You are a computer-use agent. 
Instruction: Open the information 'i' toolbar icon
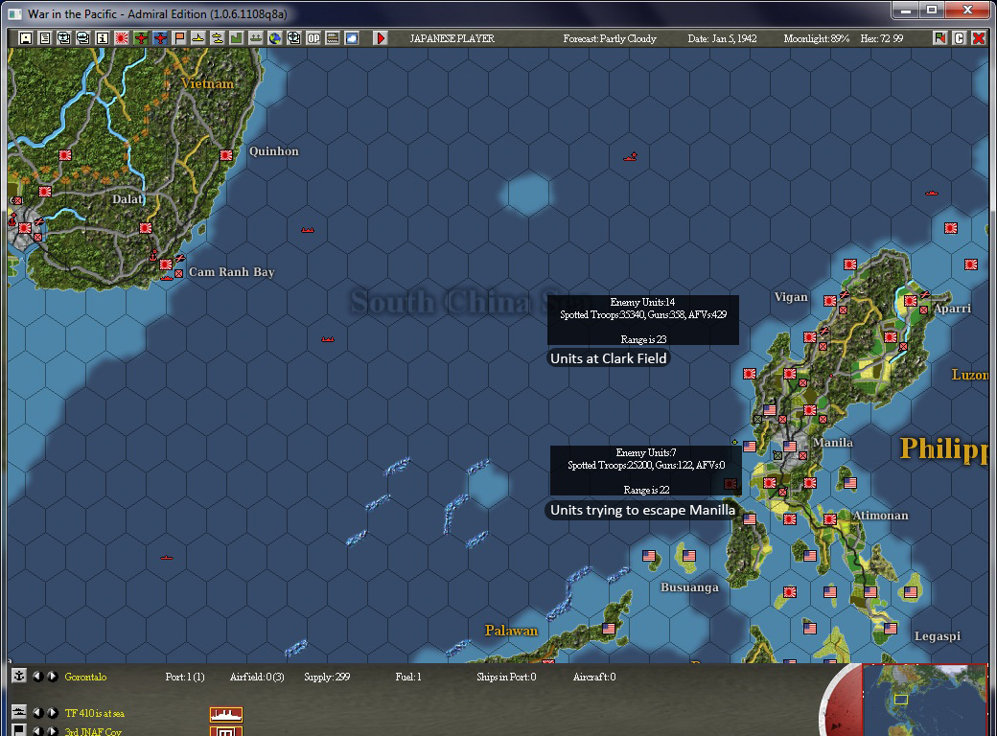[x=102, y=38]
